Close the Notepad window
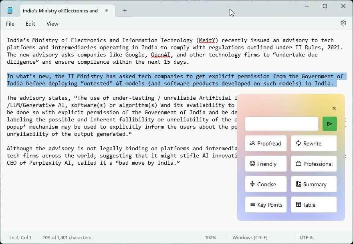Image resolution: width=353 pixels, height=244 pixels. pyautogui.click(x=343, y=6)
